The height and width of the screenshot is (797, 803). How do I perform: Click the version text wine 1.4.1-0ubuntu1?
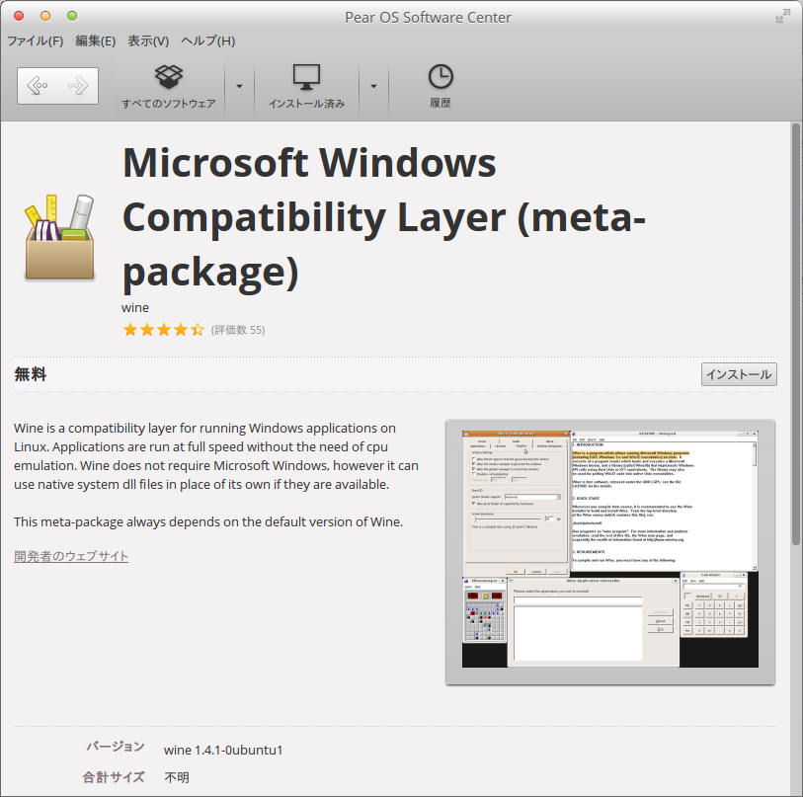(223, 750)
